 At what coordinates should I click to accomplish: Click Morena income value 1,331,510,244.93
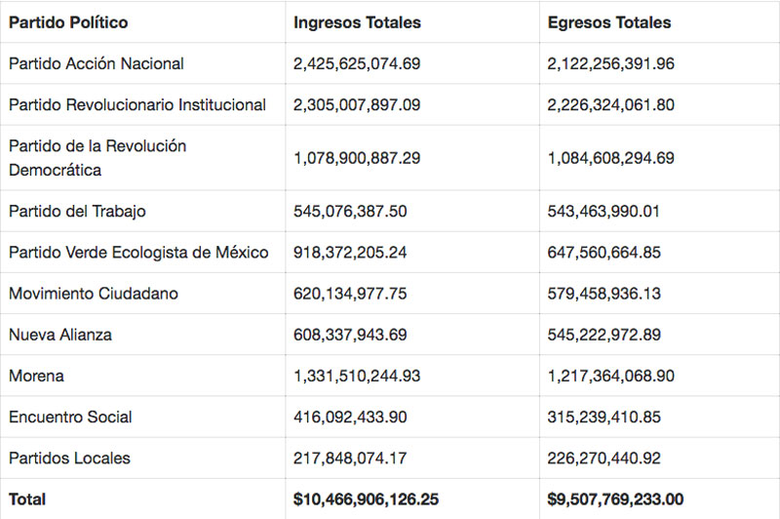coord(357,376)
